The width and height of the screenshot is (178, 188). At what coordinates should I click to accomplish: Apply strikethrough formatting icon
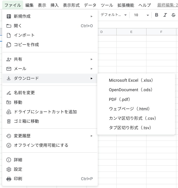pos(173,15)
